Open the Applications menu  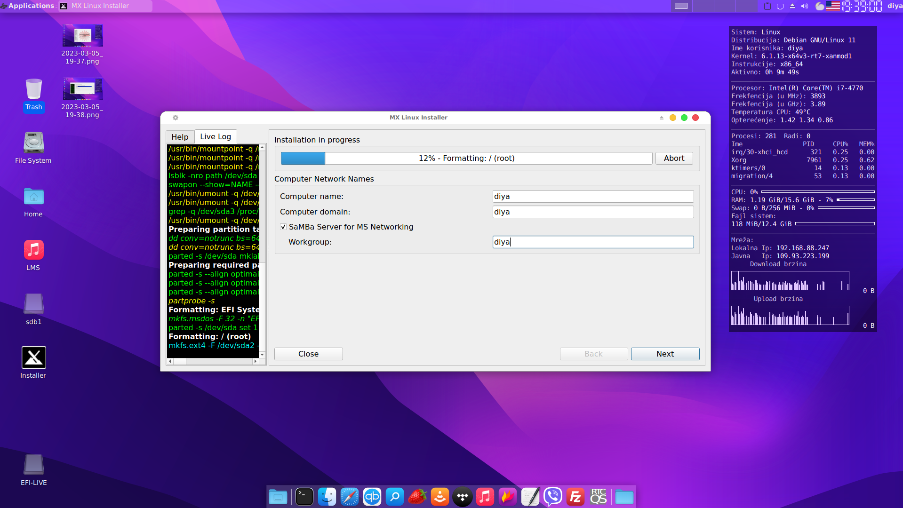coord(27,6)
